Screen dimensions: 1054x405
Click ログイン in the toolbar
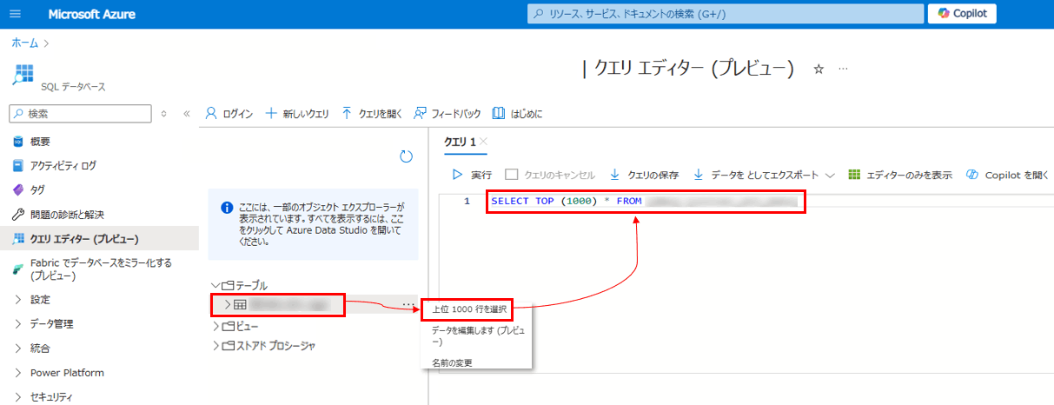coord(229,114)
